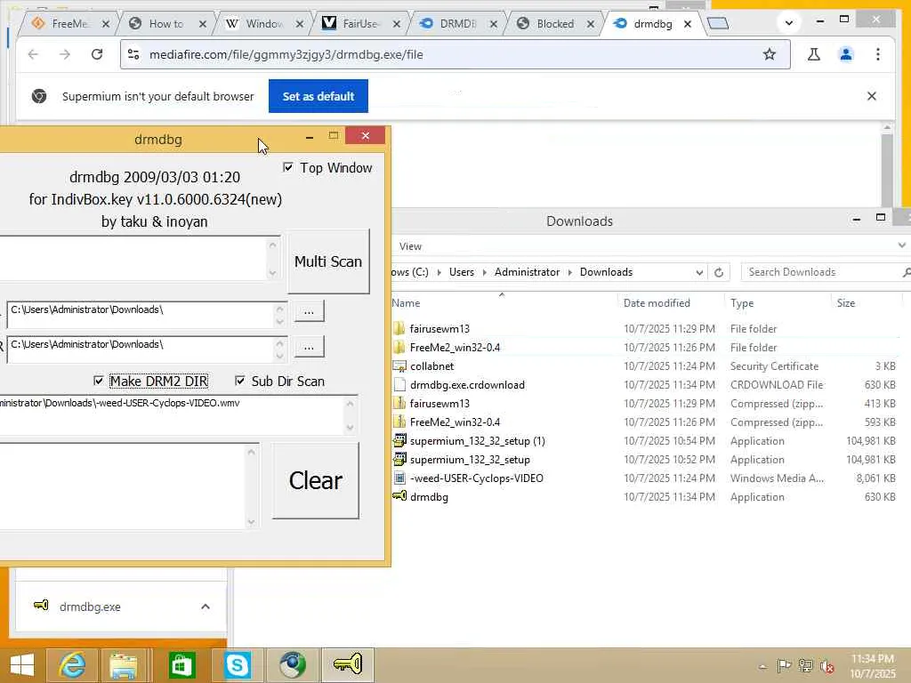Uncheck the Top Window checkbox
This screenshot has width=911, height=683.
click(x=288, y=167)
